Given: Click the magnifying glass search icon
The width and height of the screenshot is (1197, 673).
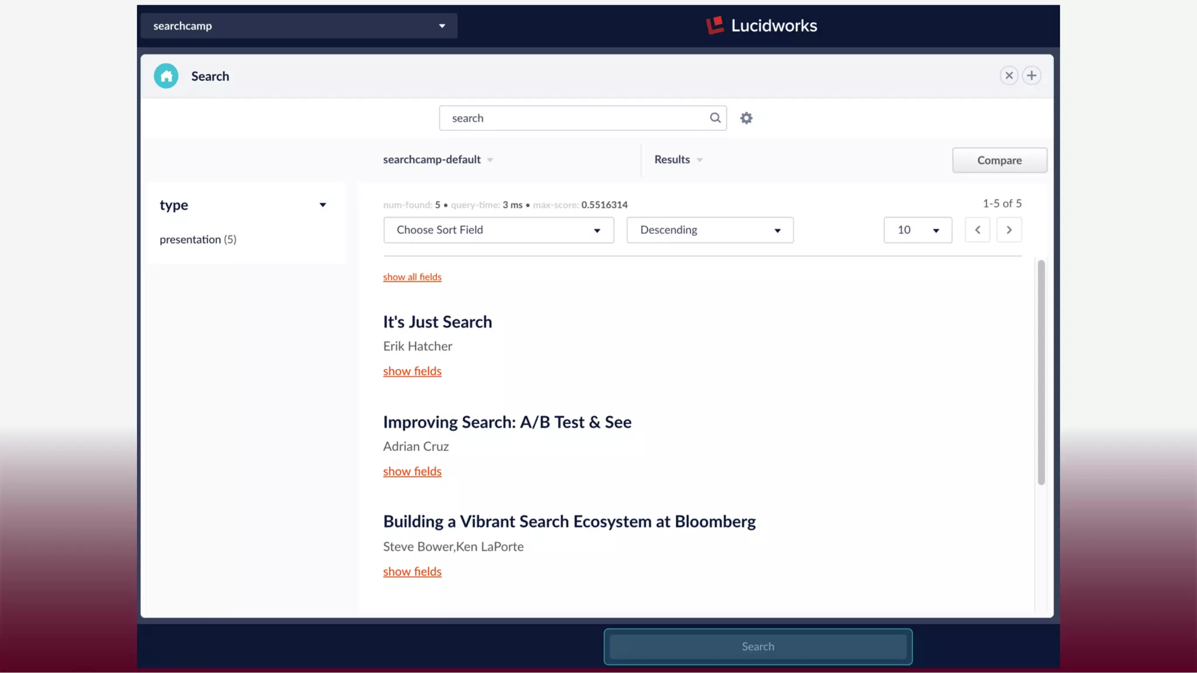Looking at the screenshot, I should click(715, 118).
